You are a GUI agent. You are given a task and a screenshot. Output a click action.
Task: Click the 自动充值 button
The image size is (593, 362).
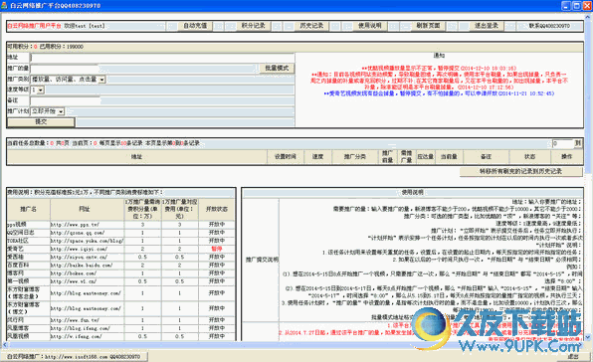click(x=195, y=26)
